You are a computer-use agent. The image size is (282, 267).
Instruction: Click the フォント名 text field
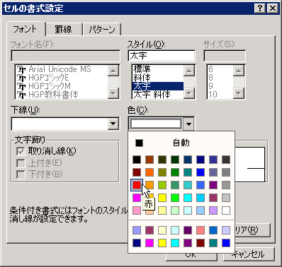click(x=66, y=56)
